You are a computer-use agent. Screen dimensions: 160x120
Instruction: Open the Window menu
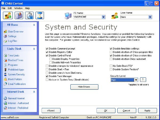click(18, 8)
